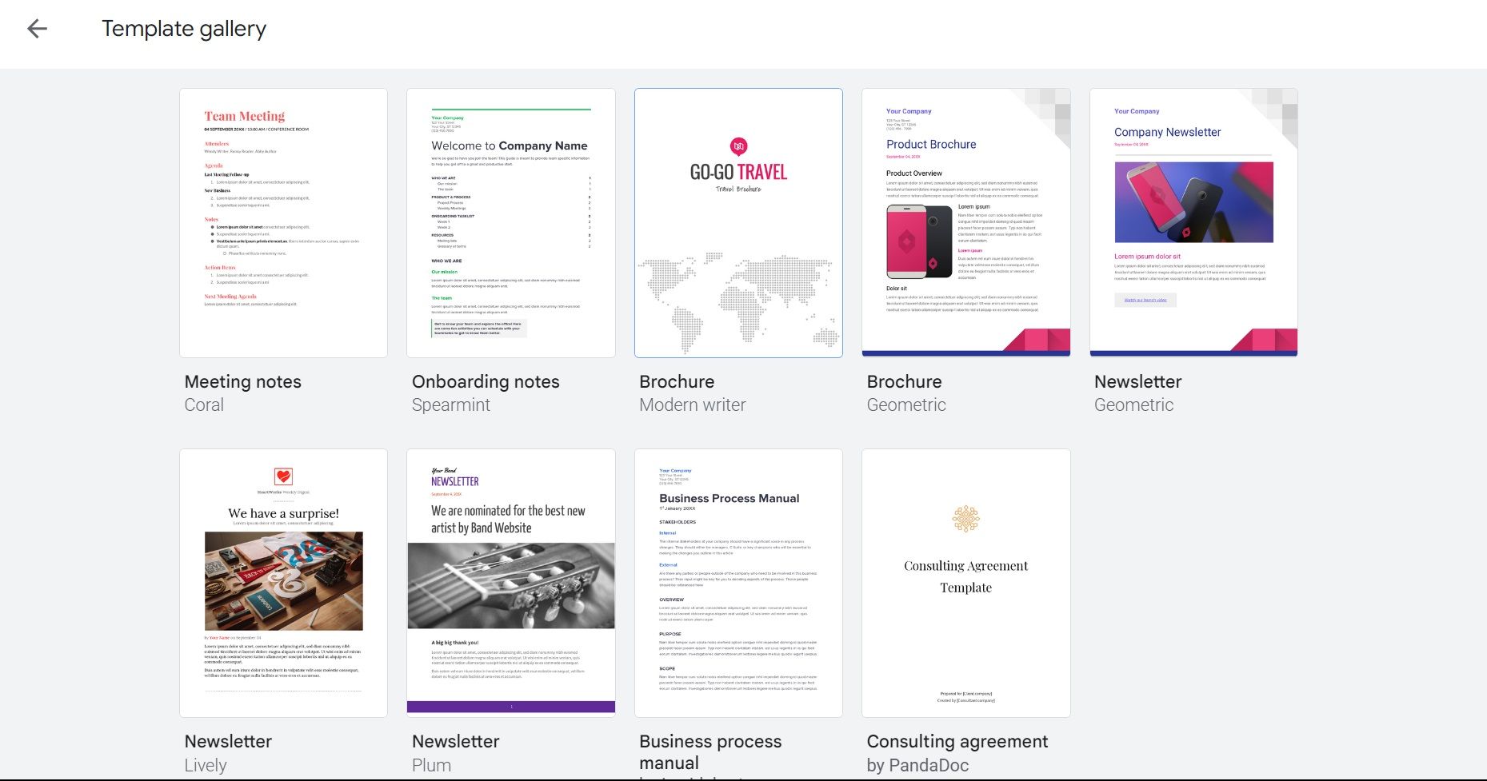Viewport: 1487px width, 781px height.
Task: Open the Meeting notes Coral template thumbnail
Action: [x=283, y=223]
